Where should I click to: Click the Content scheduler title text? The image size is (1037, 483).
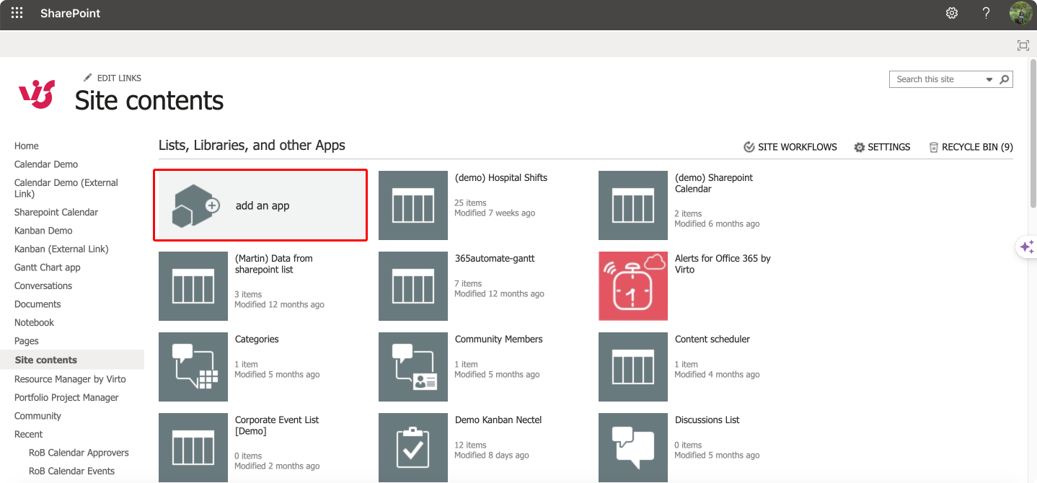coord(712,339)
